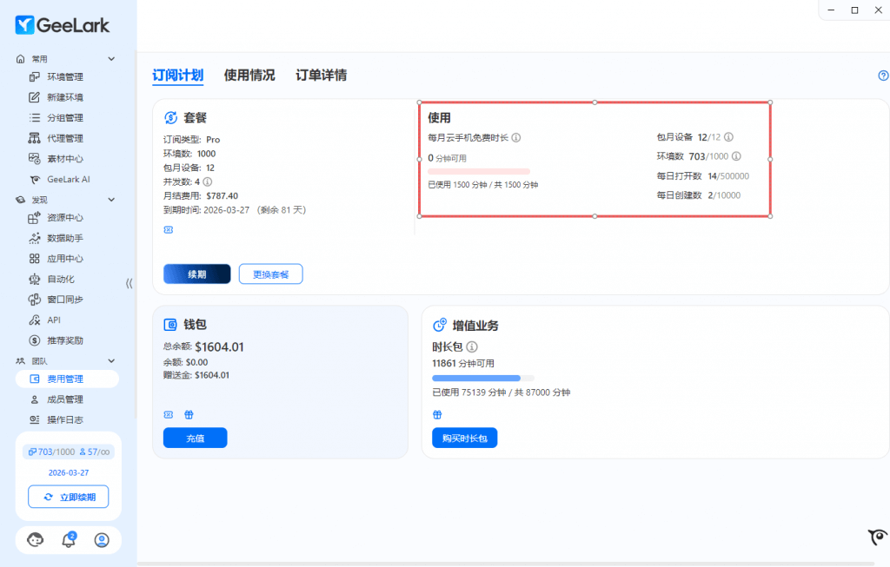Screen dimensions: 890x567
Task: Switch to the 订单详情 tab
Action: click(x=321, y=76)
